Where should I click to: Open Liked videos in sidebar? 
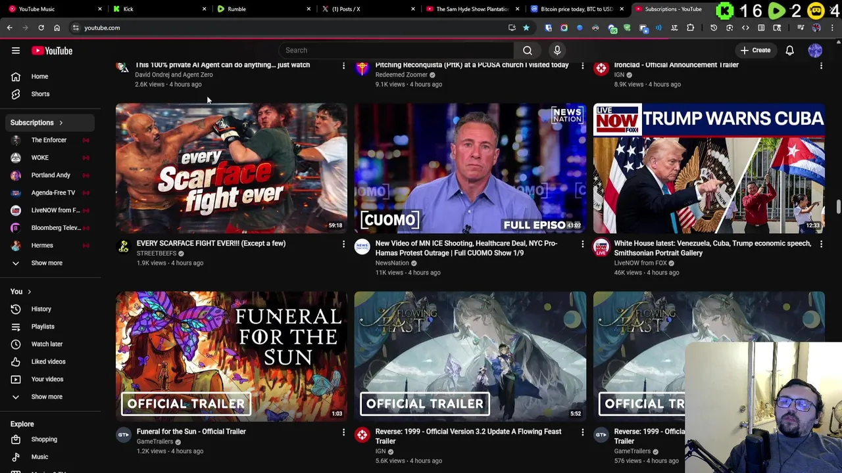point(49,361)
